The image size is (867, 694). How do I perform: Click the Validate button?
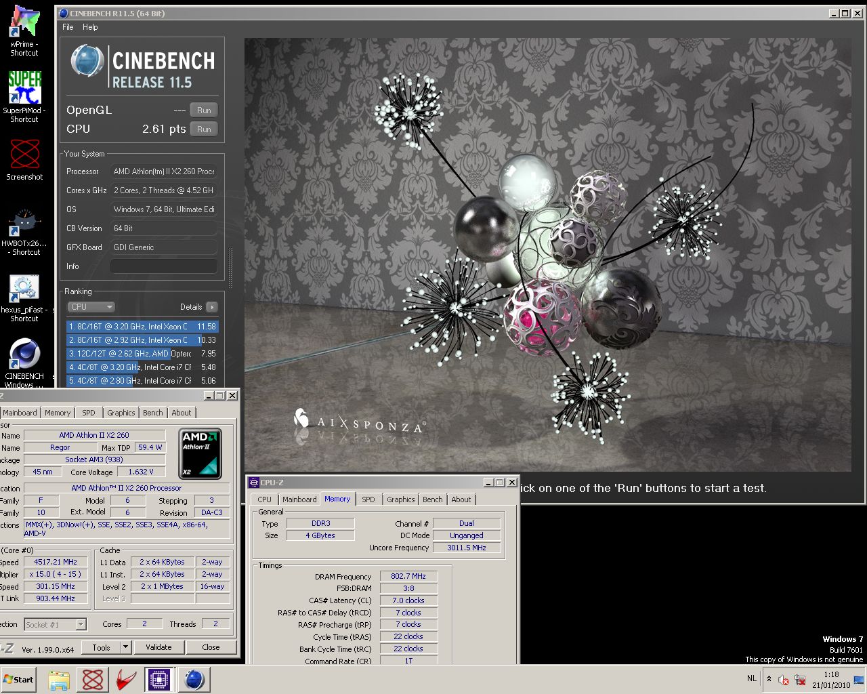click(158, 647)
